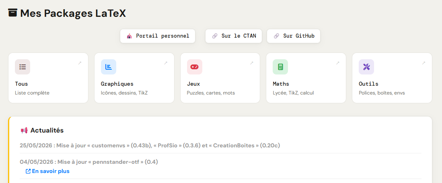
Task: Click the chain link icon on Sur le CTAN
Action: tap(214, 36)
